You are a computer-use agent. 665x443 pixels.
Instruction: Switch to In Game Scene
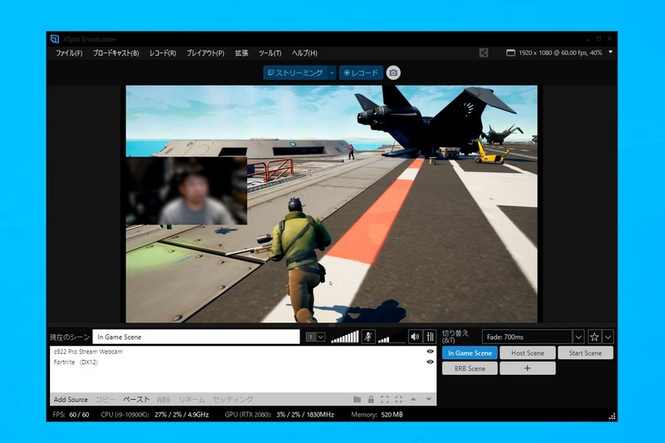click(x=470, y=353)
